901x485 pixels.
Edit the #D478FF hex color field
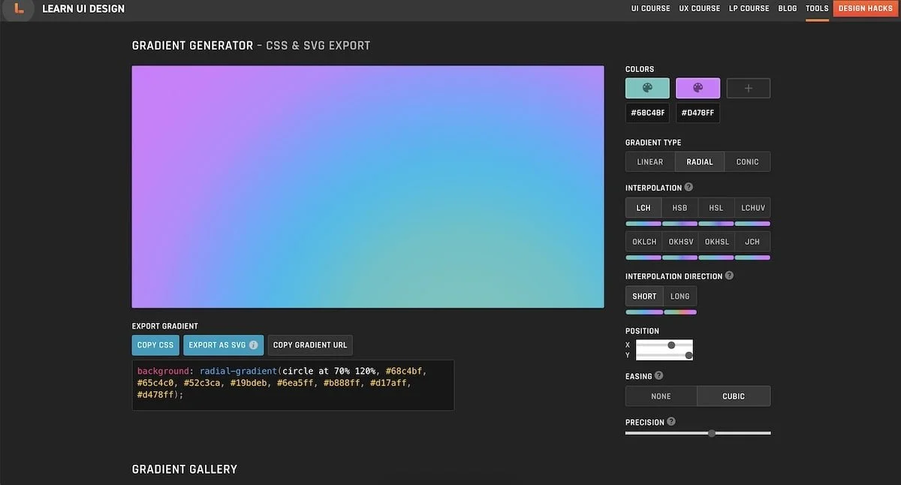(x=698, y=113)
